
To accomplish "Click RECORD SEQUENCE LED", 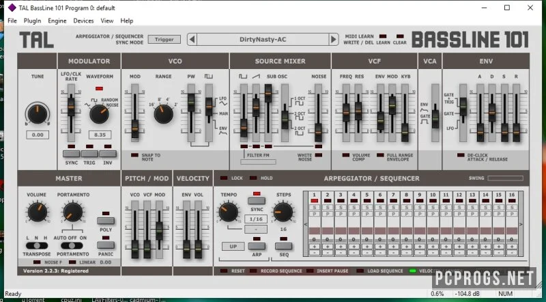I will click(253, 271).
